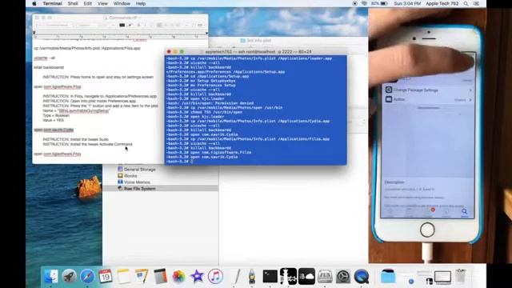This screenshot has height=288, width=512.
Task: Open the Window menu
Action: pyautogui.click(x=122, y=3)
